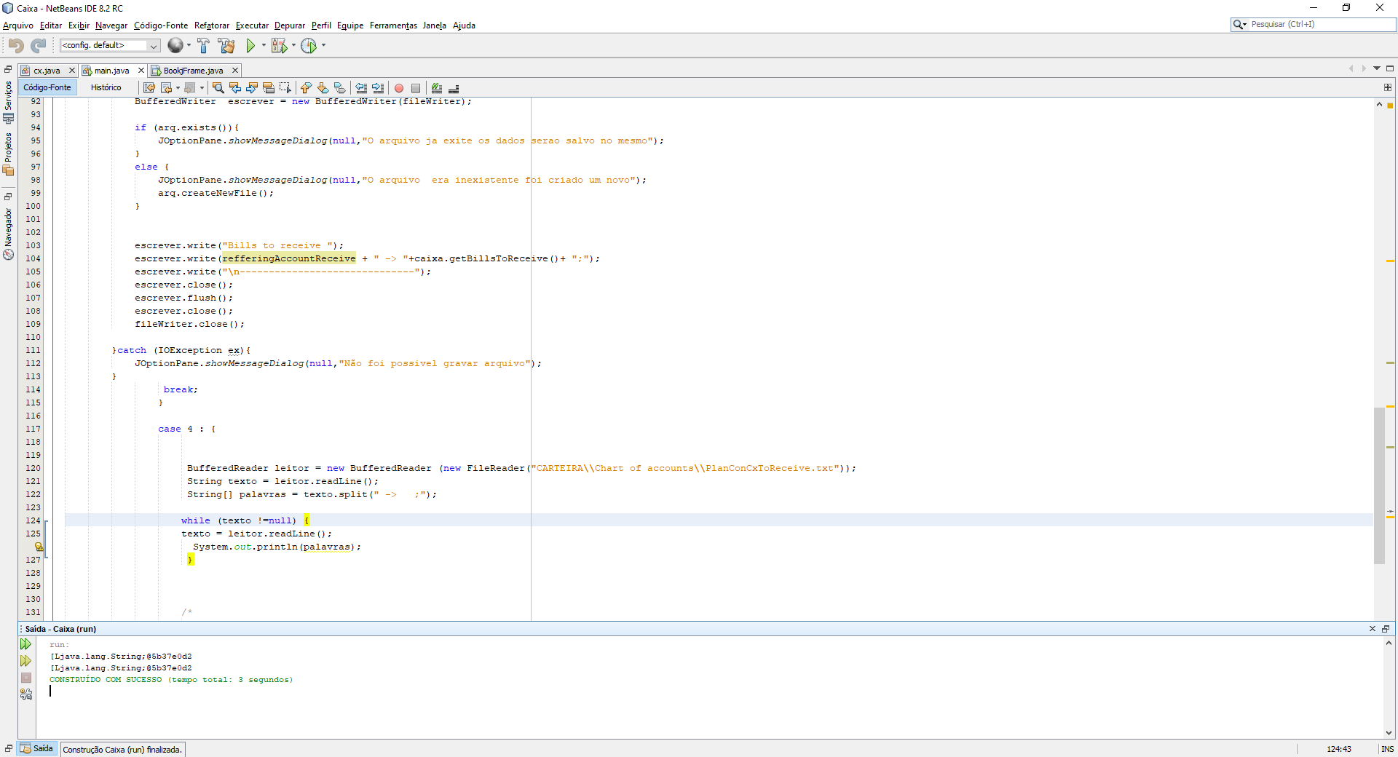
Task: Click Shift Line Right icon
Action: 377,88
